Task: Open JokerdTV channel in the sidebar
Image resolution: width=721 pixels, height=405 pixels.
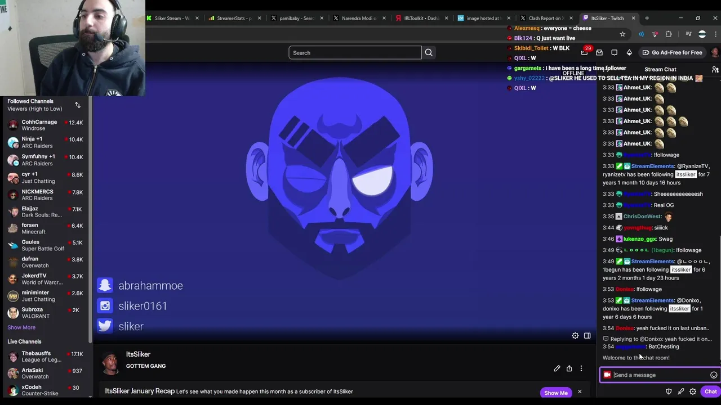Action: pos(45,279)
